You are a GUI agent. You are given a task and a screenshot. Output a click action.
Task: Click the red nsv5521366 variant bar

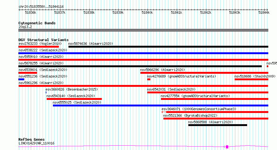216,119
